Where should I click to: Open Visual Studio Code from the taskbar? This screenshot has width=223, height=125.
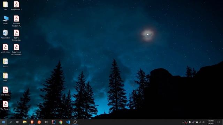coord(68,122)
